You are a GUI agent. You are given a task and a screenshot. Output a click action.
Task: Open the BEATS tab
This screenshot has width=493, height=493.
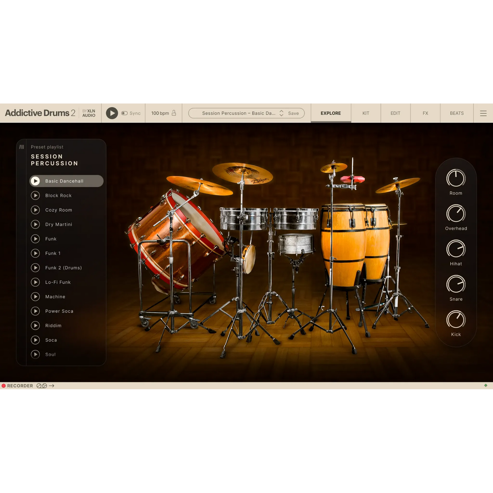(457, 113)
